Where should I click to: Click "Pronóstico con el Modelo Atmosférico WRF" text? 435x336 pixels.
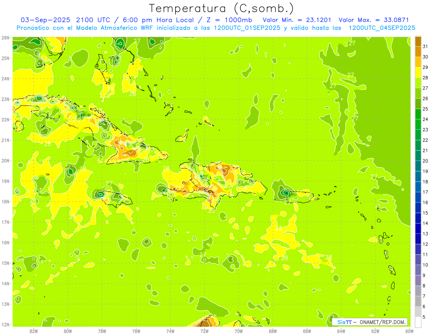[85, 28]
